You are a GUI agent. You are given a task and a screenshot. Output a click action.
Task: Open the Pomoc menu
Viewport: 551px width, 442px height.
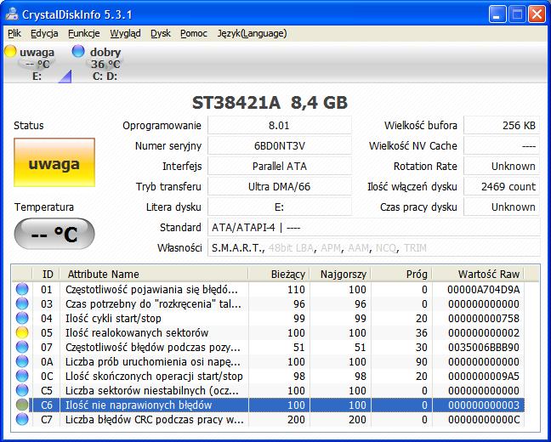pos(194,33)
